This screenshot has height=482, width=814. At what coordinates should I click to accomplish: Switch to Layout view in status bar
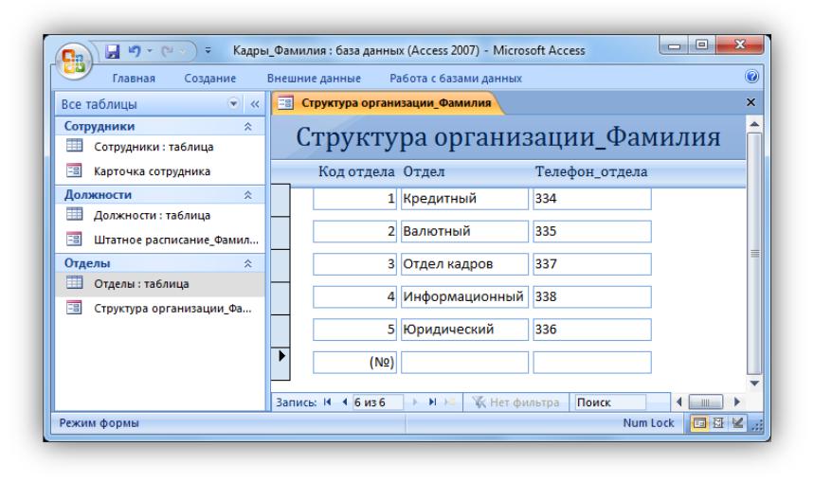(718, 423)
